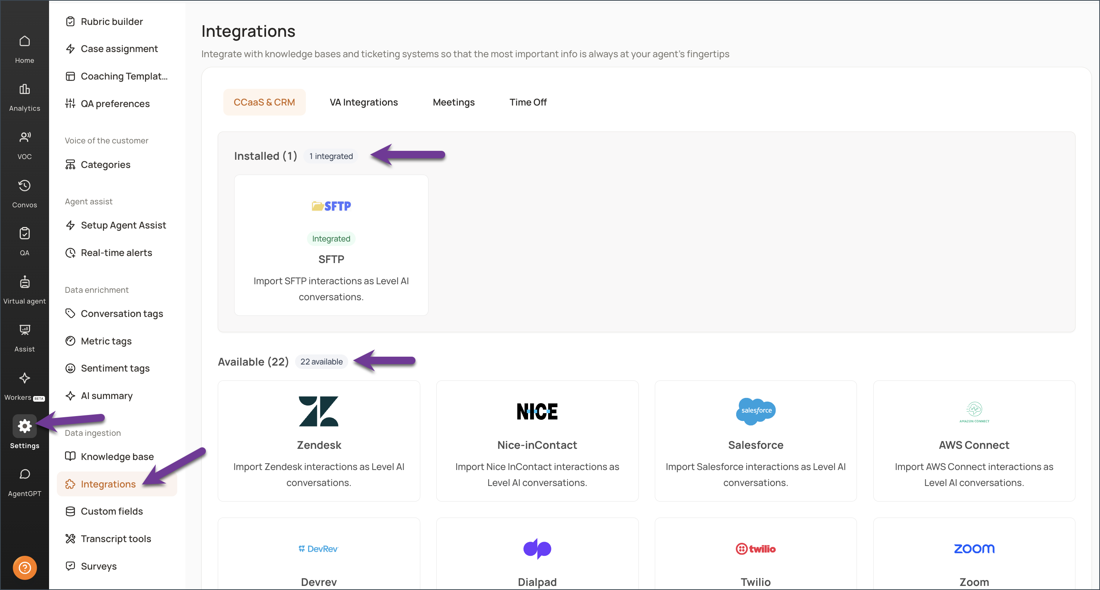Click the orange help question-mark button
Image resolution: width=1100 pixels, height=590 pixels.
point(24,568)
